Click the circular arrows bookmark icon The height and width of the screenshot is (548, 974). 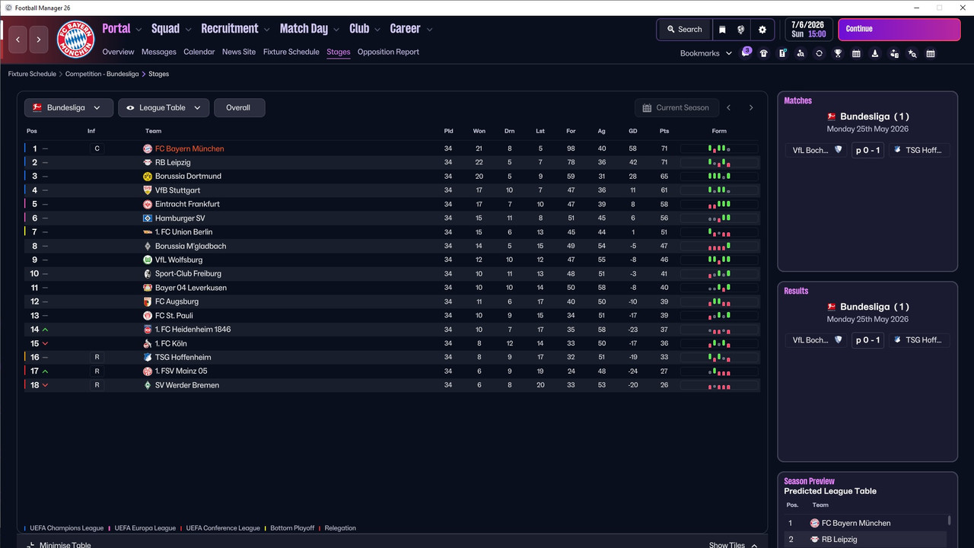coord(819,53)
